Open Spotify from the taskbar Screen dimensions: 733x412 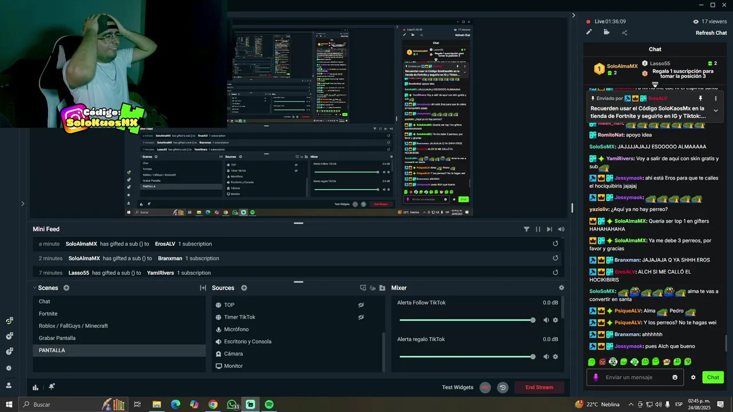pos(269,405)
